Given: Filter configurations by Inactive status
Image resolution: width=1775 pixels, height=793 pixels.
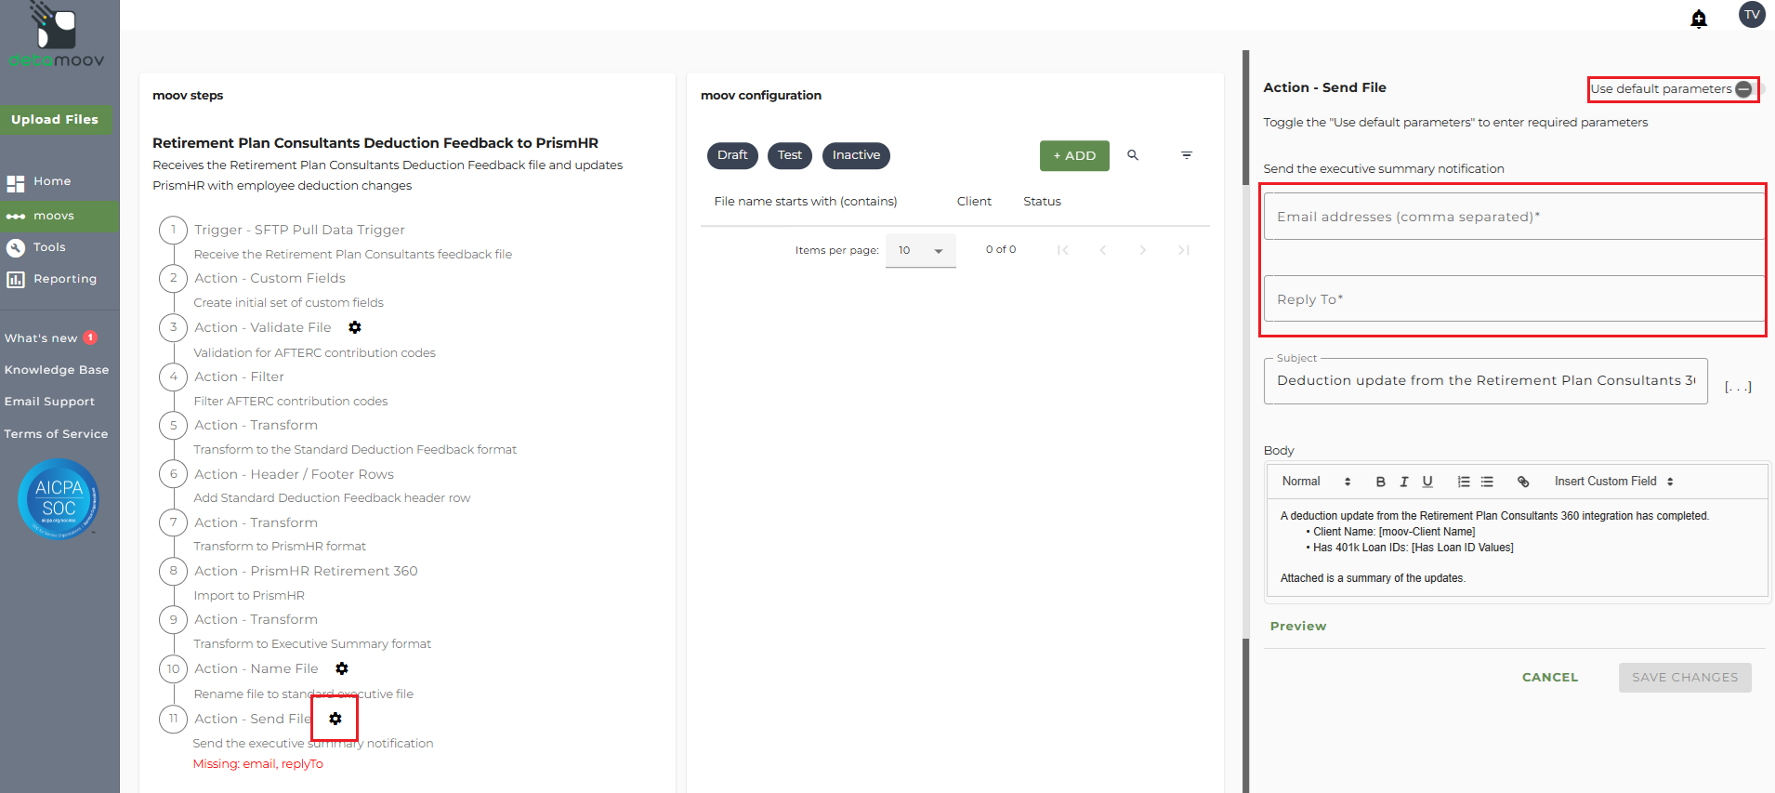Looking at the screenshot, I should point(856,155).
